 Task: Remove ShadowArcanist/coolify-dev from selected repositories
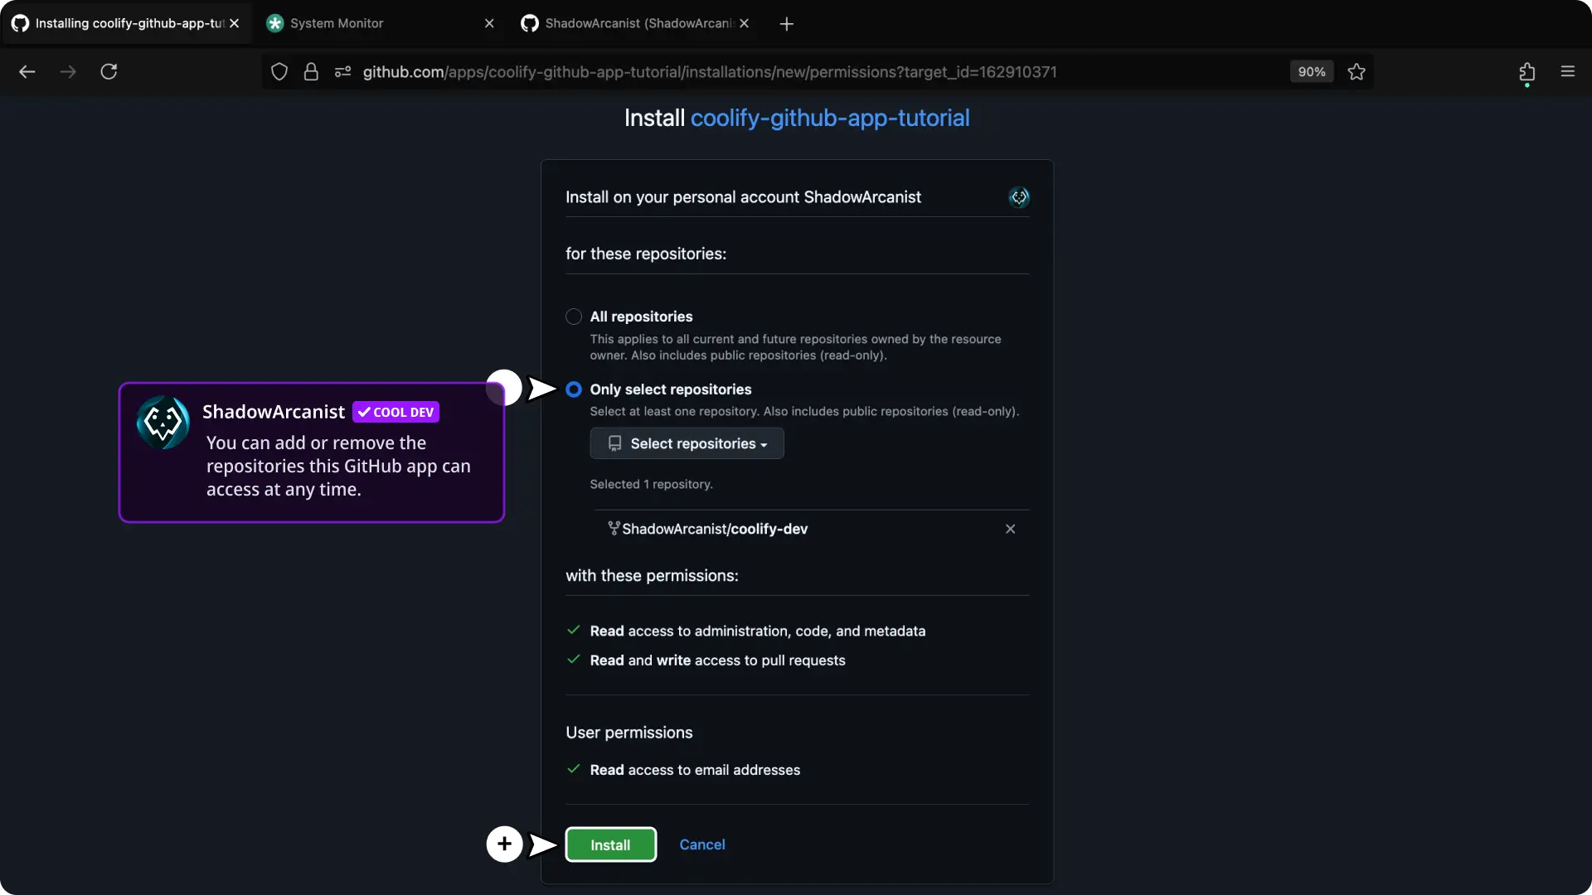(x=1010, y=529)
